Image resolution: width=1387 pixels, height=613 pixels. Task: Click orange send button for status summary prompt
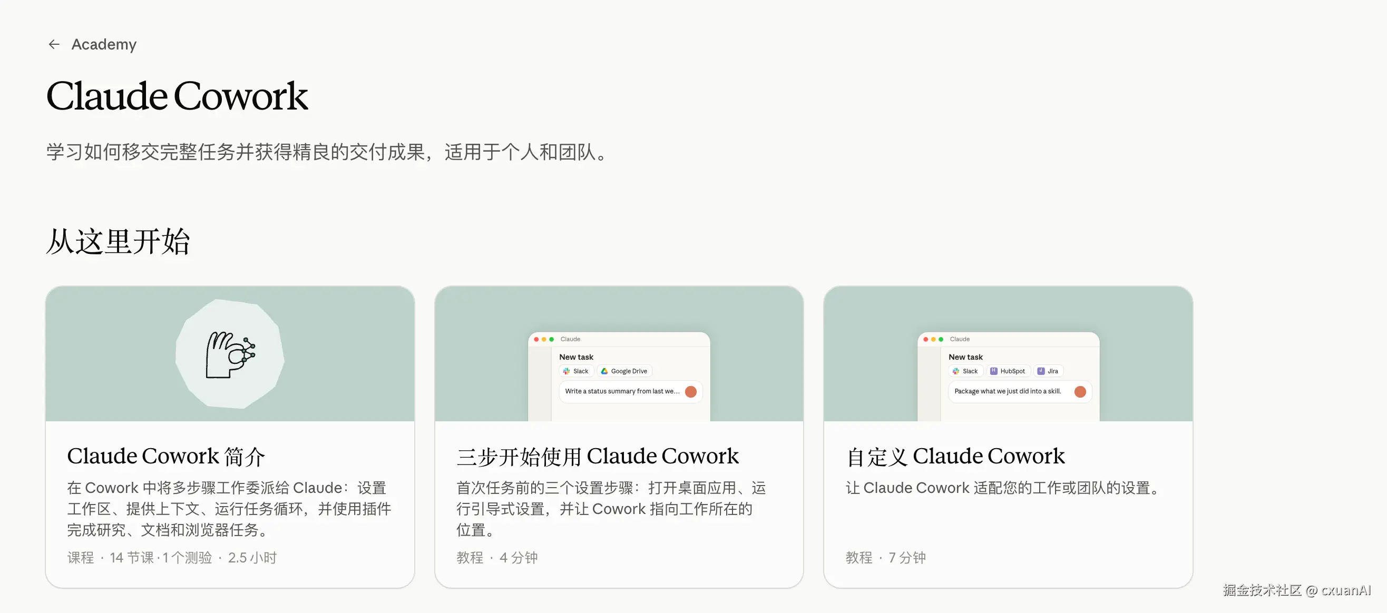(x=691, y=391)
